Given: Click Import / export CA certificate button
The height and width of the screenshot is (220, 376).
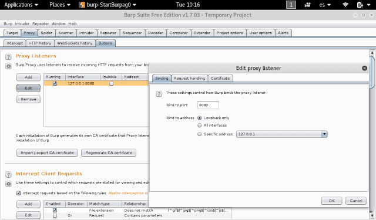Looking at the screenshot, I should click(x=47, y=153).
